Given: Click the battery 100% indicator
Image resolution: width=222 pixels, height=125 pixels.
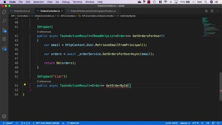Looking at the screenshot, I should (x=185, y=2).
